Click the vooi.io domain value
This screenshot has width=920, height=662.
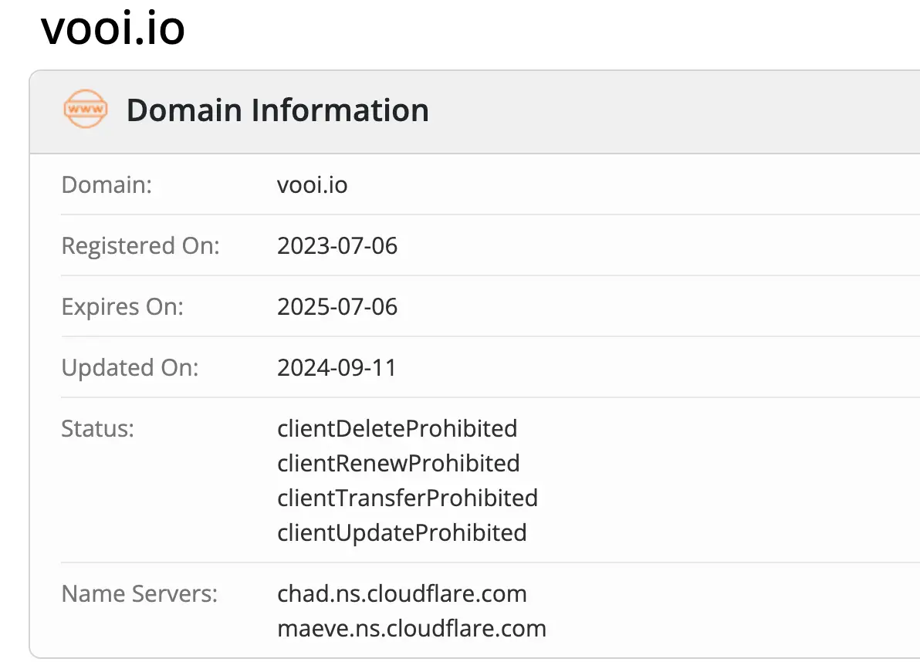[312, 185]
